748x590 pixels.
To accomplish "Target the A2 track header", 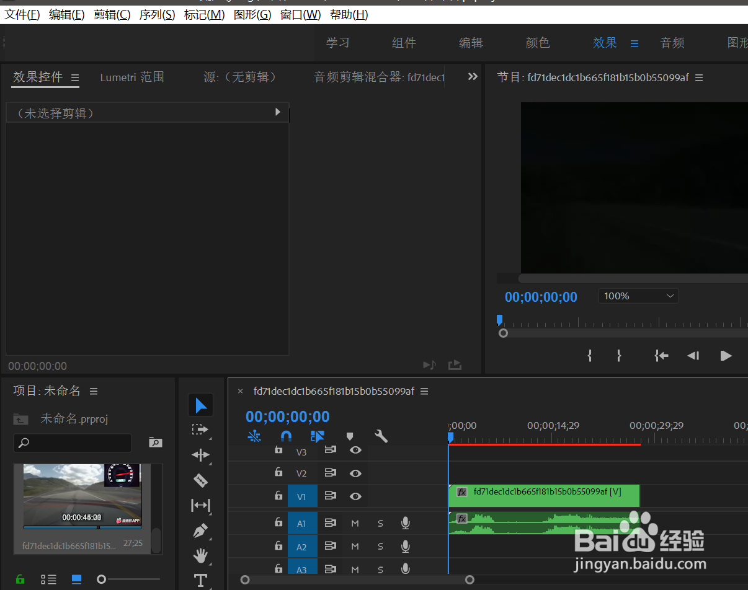I will coord(302,547).
